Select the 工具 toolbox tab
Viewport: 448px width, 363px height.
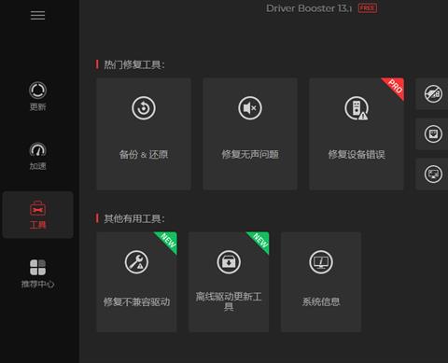37,215
